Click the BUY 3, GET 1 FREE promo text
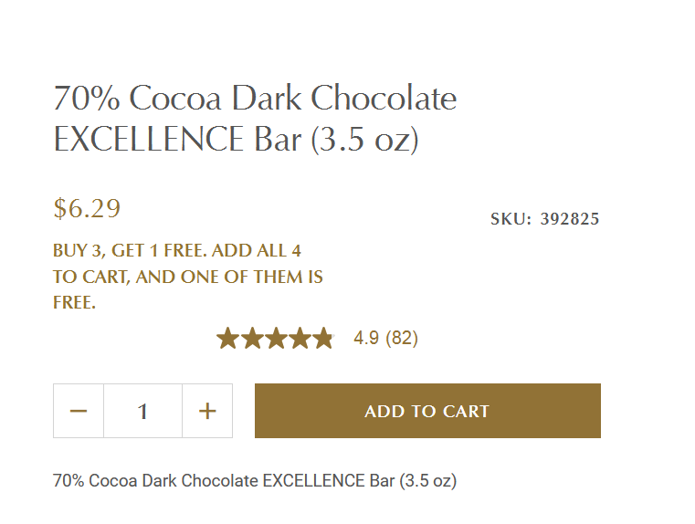 coord(188,277)
